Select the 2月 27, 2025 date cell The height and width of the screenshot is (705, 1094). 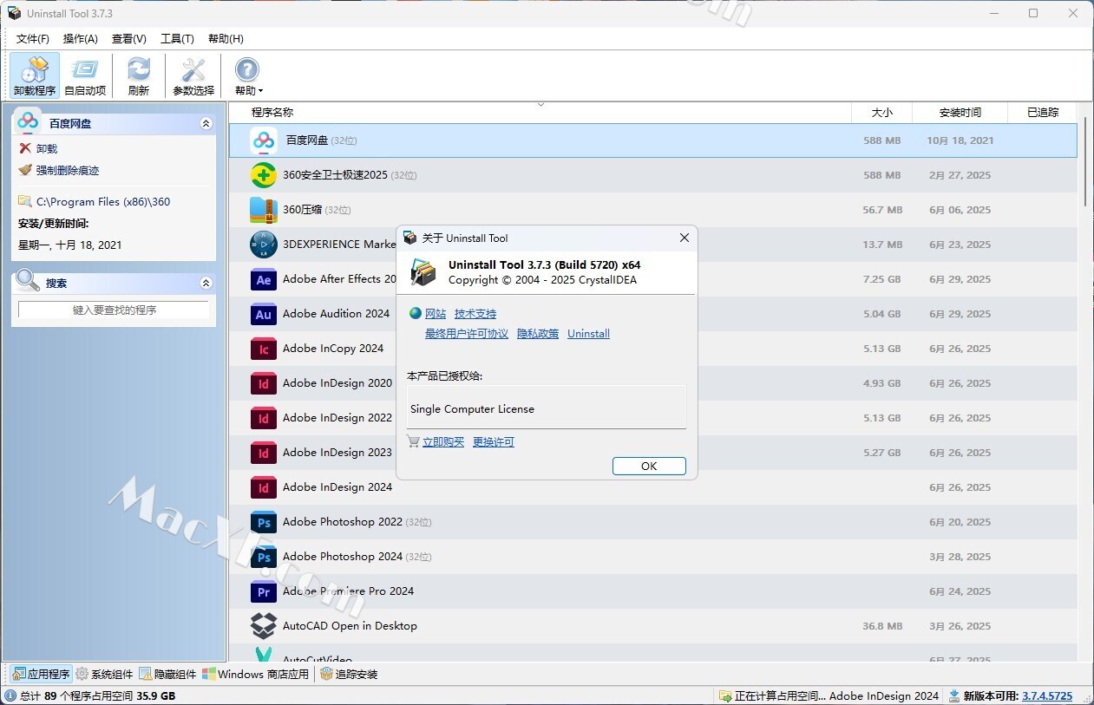click(x=960, y=175)
